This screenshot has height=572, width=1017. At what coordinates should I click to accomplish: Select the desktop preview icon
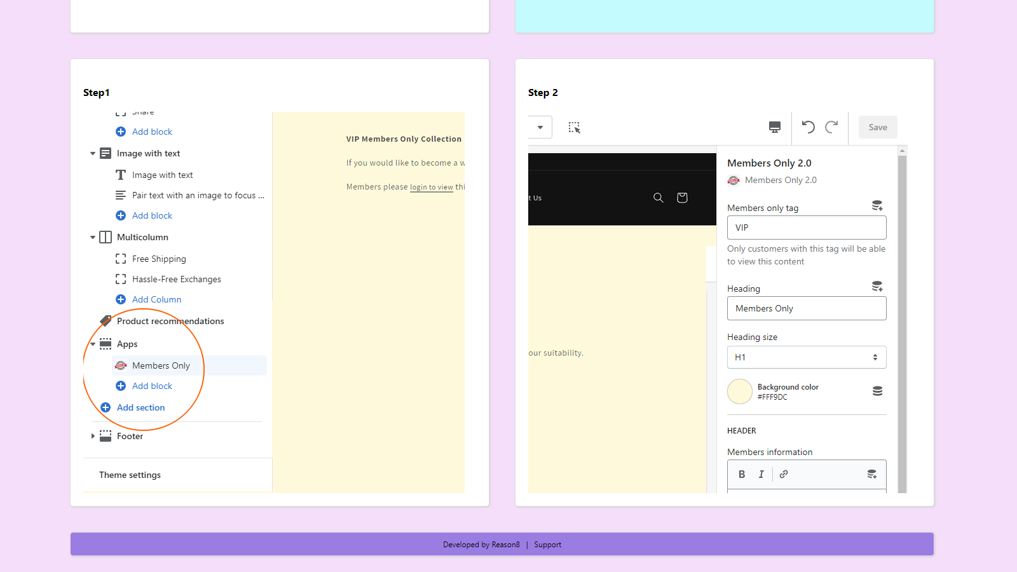point(774,127)
